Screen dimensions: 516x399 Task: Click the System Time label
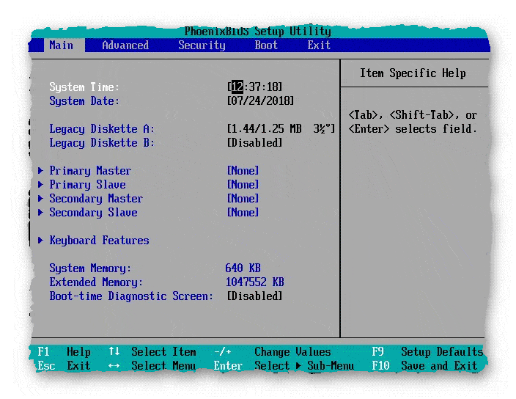click(84, 87)
